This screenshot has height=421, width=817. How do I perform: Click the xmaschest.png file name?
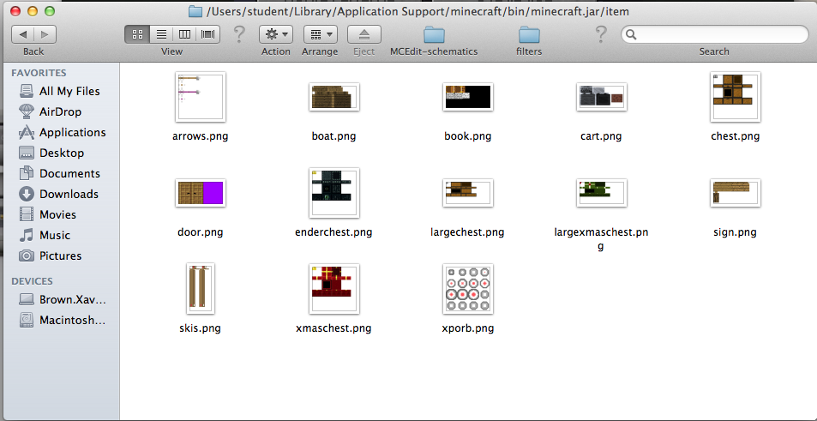pos(333,328)
